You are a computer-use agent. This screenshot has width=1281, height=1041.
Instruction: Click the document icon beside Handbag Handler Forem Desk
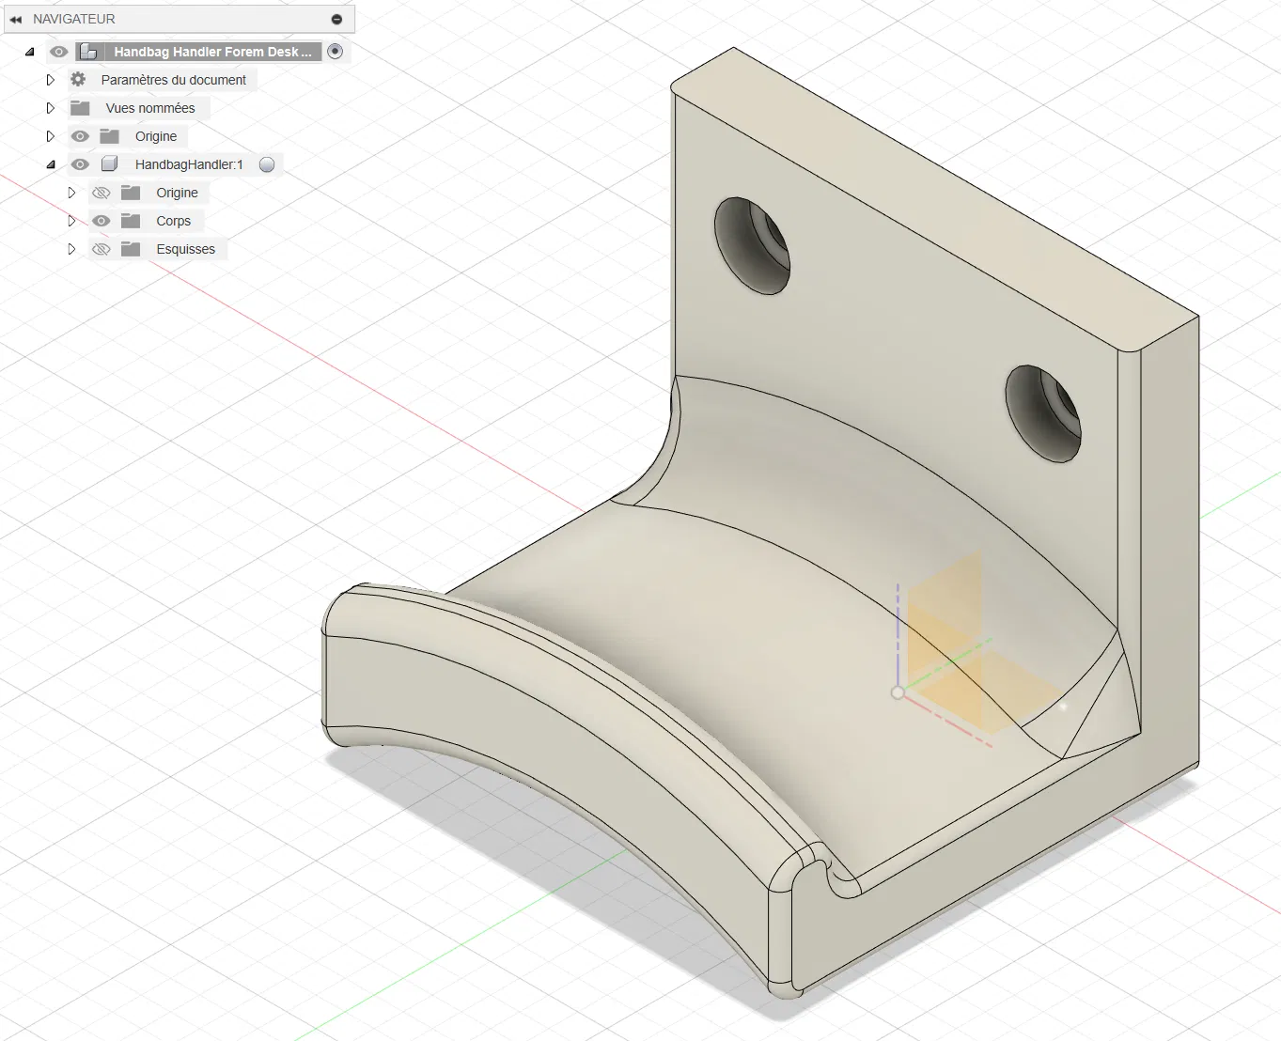click(x=88, y=52)
